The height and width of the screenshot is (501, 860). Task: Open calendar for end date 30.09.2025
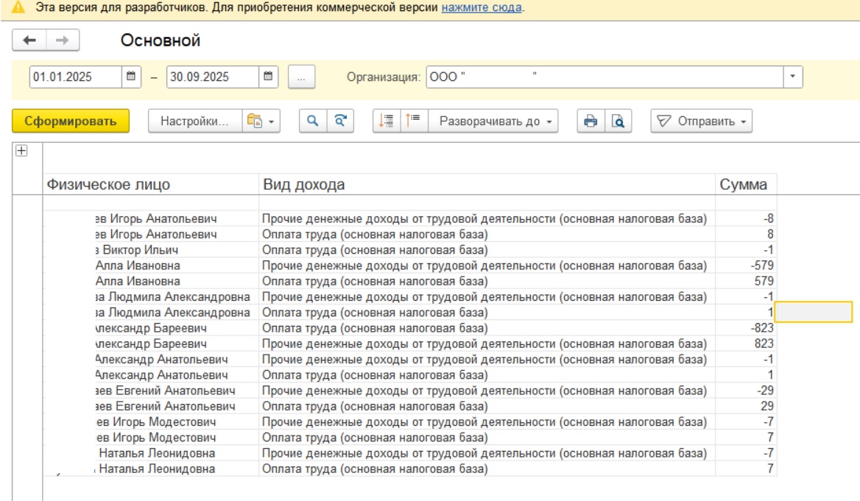[268, 76]
